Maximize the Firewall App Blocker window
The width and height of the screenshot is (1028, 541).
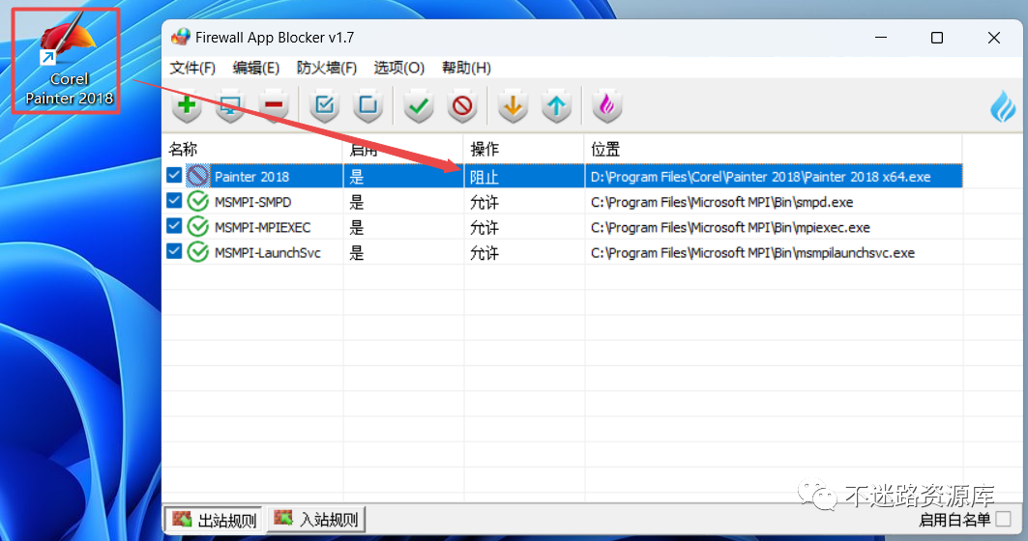click(x=937, y=38)
